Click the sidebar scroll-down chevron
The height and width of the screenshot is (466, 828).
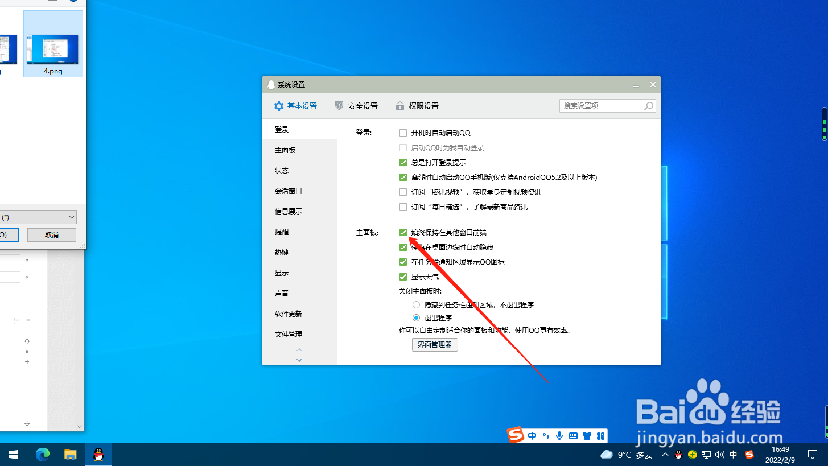tap(299, 360)
